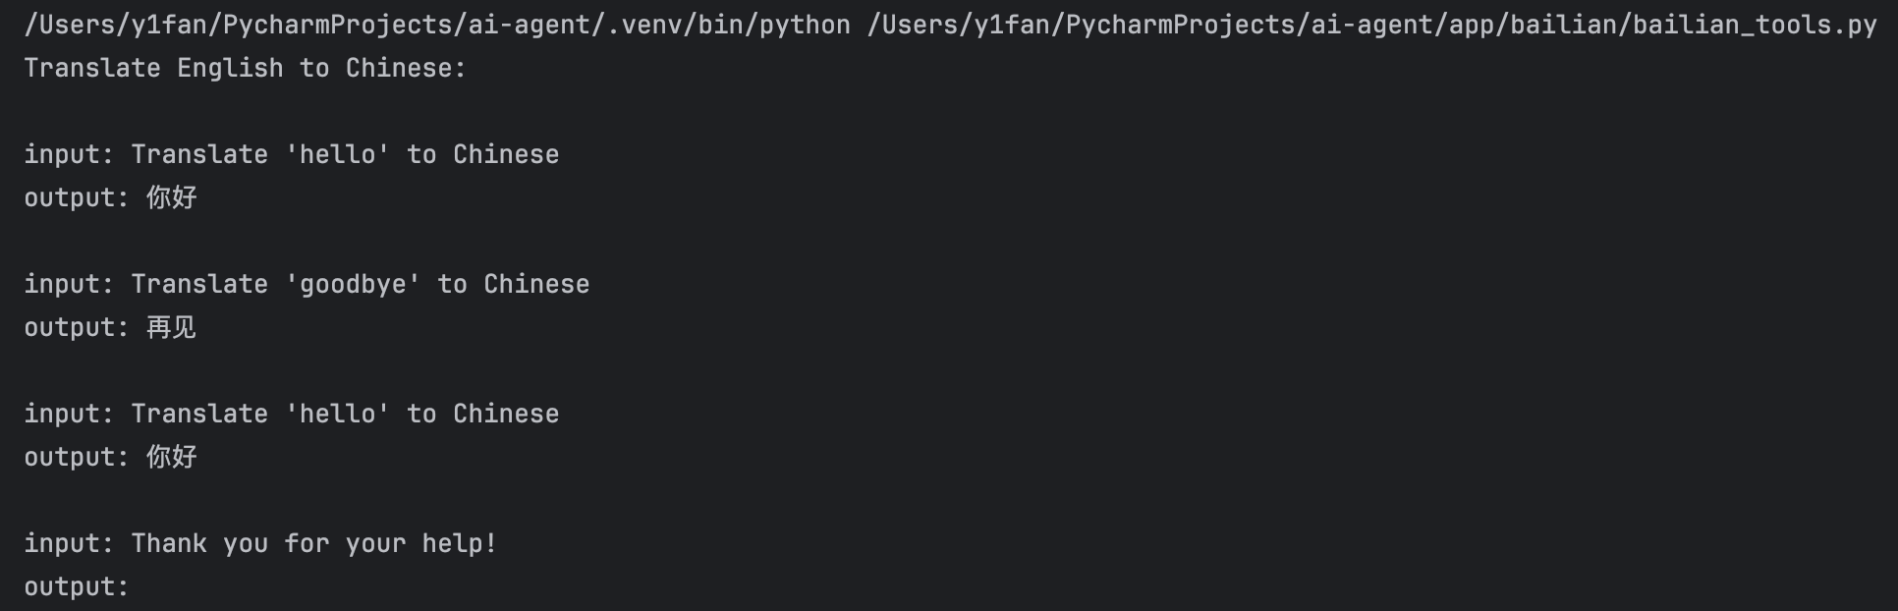Click "Translate" on the goodbye input line

(x=199, y=284)
